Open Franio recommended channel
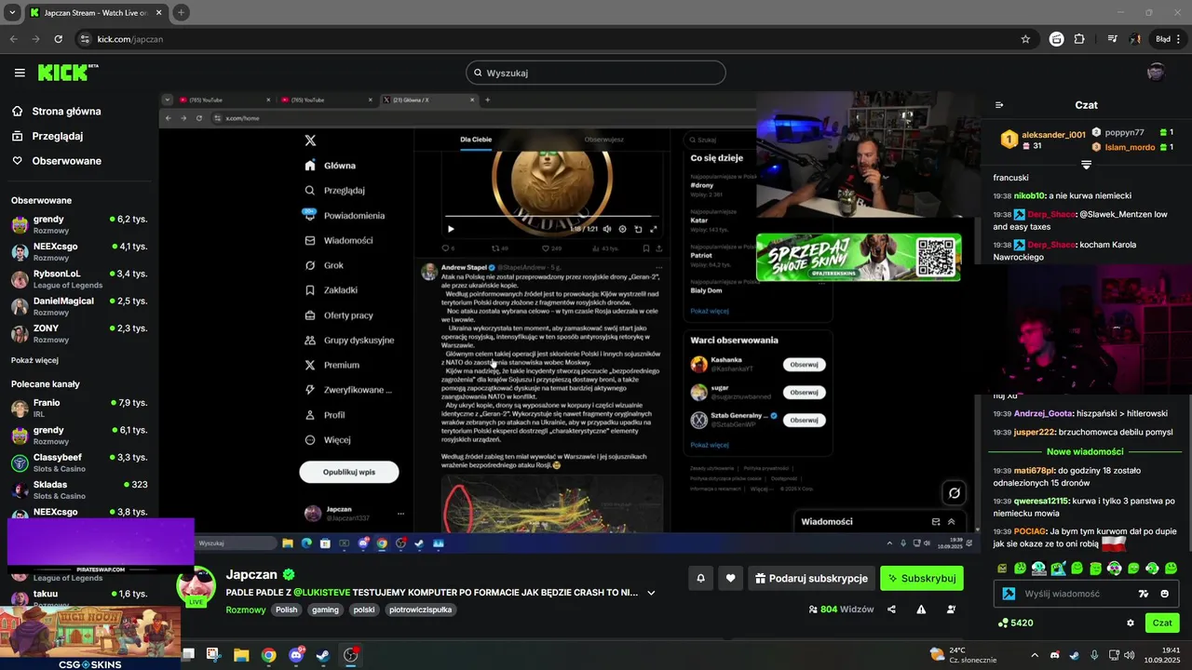The height and width of the screenshot is (670, 1192). pyautogui.click(x=79, y=408)
